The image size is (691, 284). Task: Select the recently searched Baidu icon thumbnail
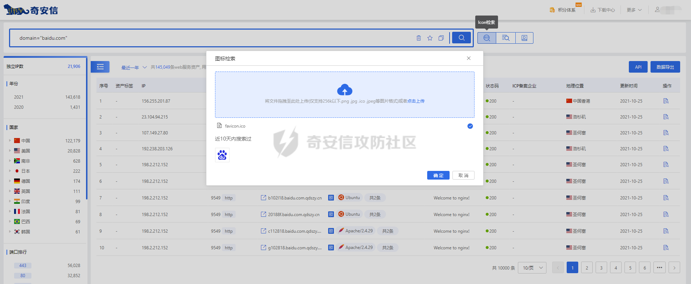pyautogui.click(x=222, y=155)
